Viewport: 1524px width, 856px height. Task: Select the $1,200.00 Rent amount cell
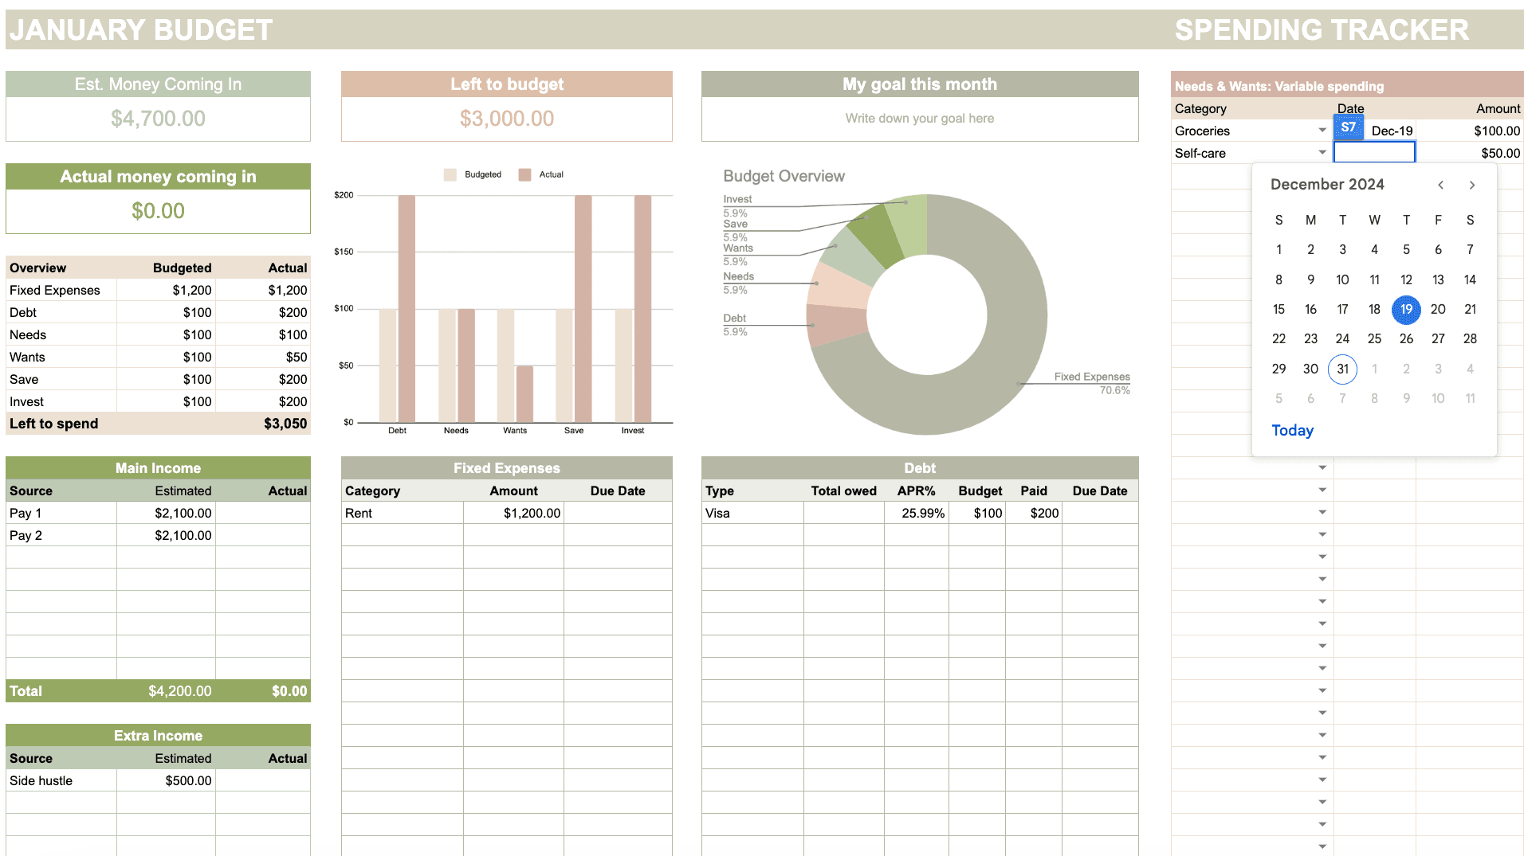tap(513, 514)
